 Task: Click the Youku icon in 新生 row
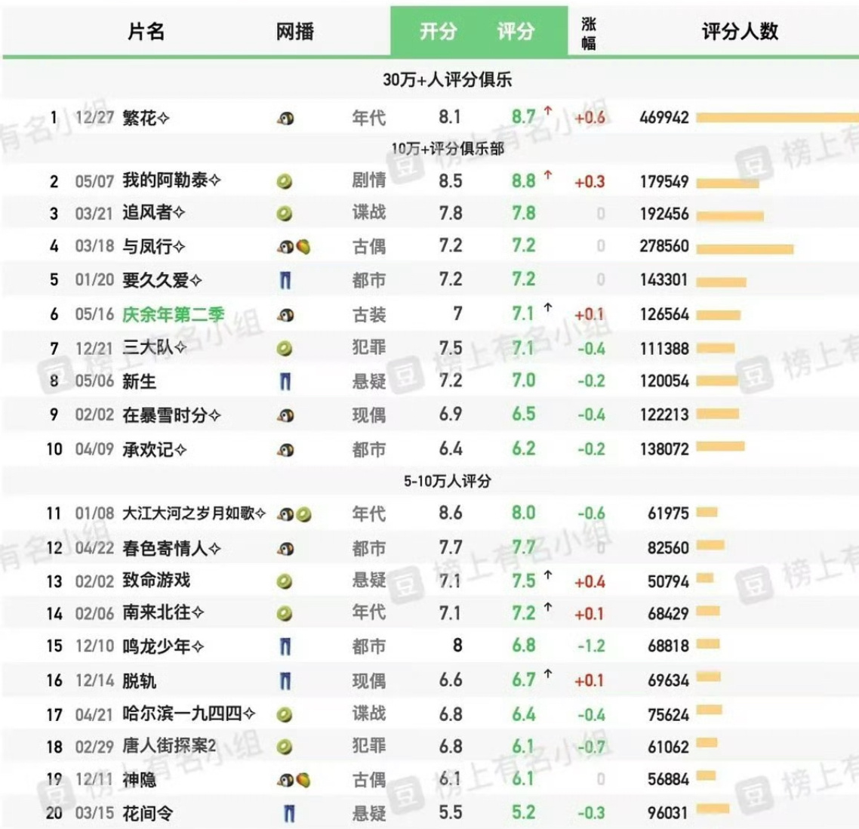click(285, 381)
